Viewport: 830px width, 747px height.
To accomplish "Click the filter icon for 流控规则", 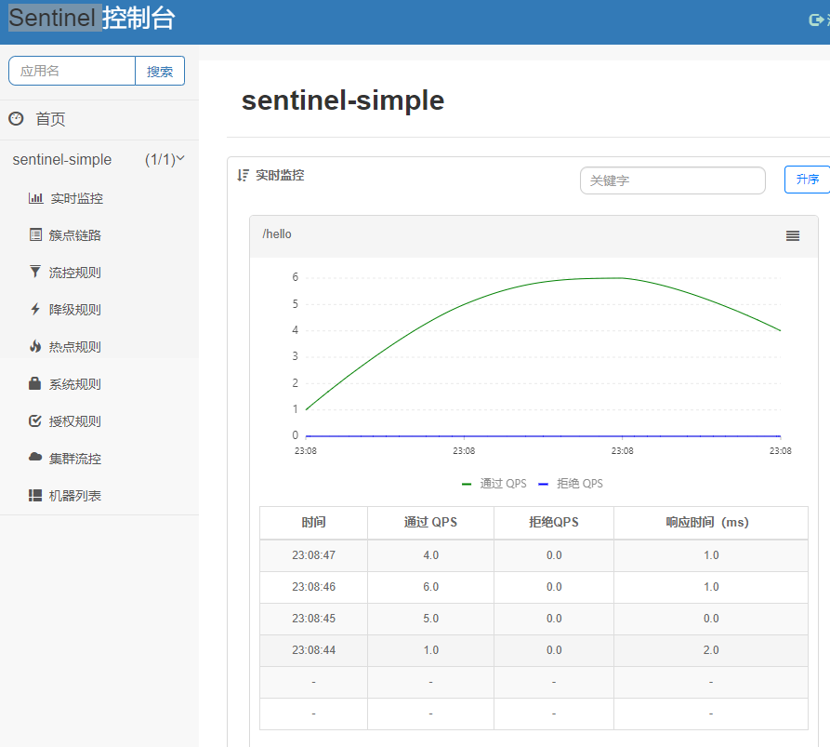I will tap(35, 272).
